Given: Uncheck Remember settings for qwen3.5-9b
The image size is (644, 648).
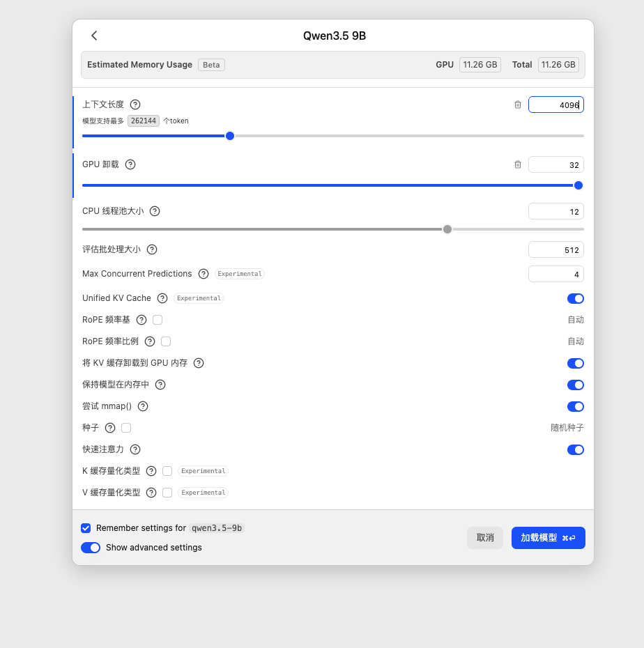Looking at the screenshot, I should 86,528.
